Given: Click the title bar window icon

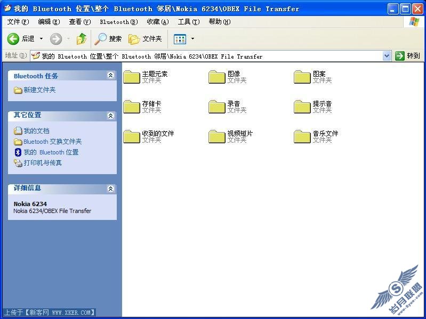Looking at the screenshot, I should point(7,9).
